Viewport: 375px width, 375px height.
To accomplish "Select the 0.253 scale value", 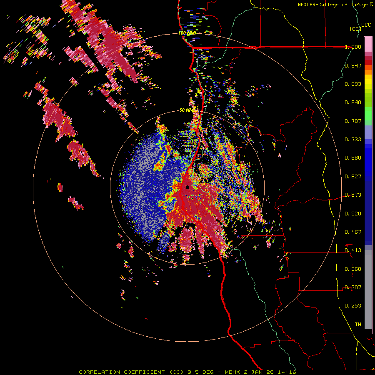I will click(x=353, y=306).
